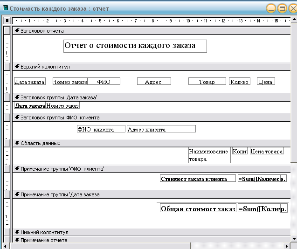Click the vertical scrollbar's down arrow

294,239
